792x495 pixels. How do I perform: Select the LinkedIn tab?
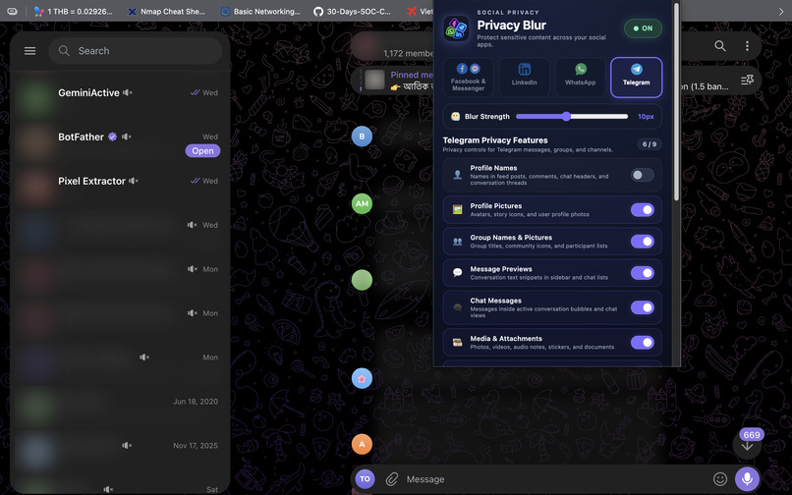coord(525,78)
